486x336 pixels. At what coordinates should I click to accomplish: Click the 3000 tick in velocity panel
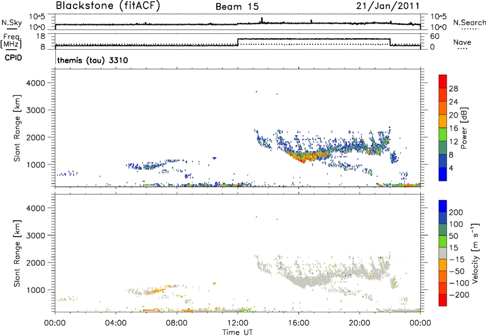35,235
